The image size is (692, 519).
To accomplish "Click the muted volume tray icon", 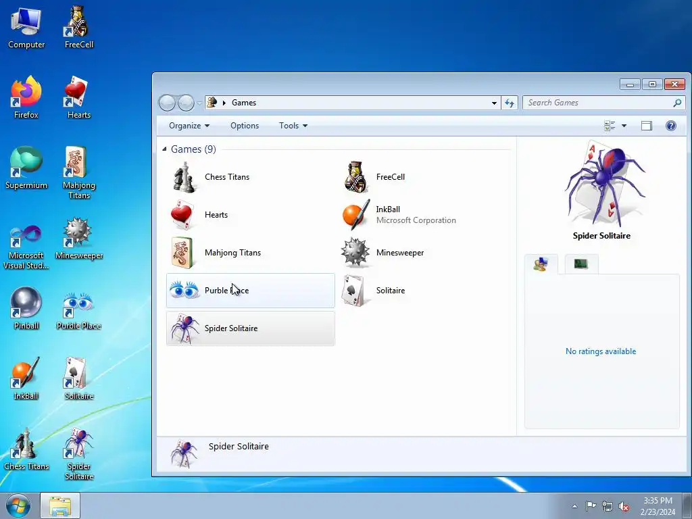I will tap(624, 507).
